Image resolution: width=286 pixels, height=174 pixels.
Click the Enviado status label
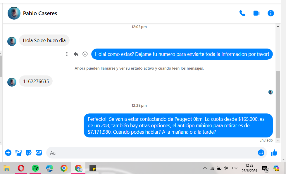click(x=266, y=140)
